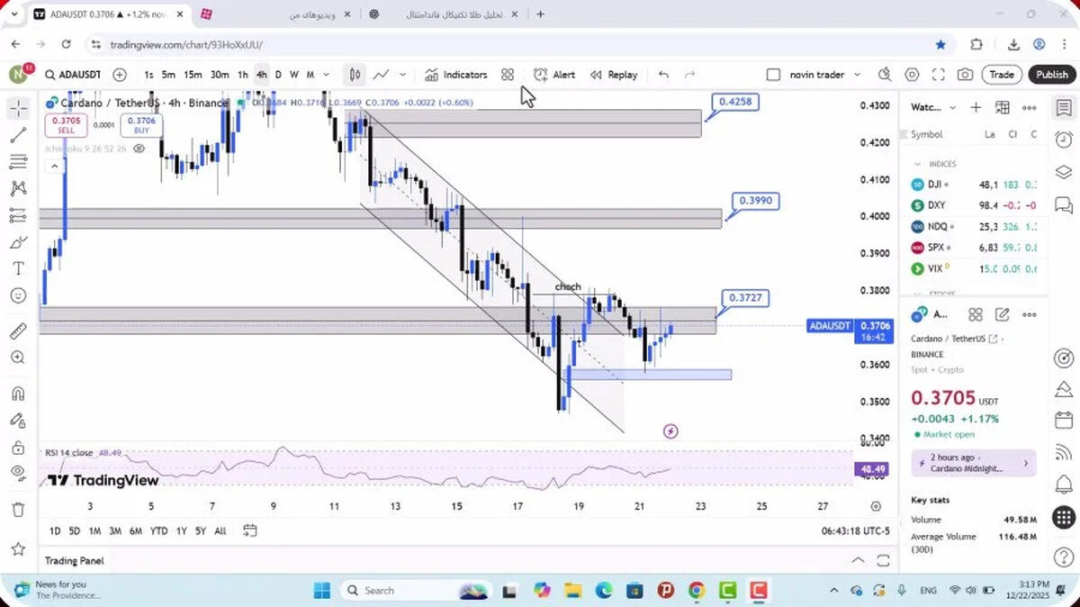The width and height of the screenshot is (1080, 607).
Task: Select the crosshair cursor tool
Action: 18,109
